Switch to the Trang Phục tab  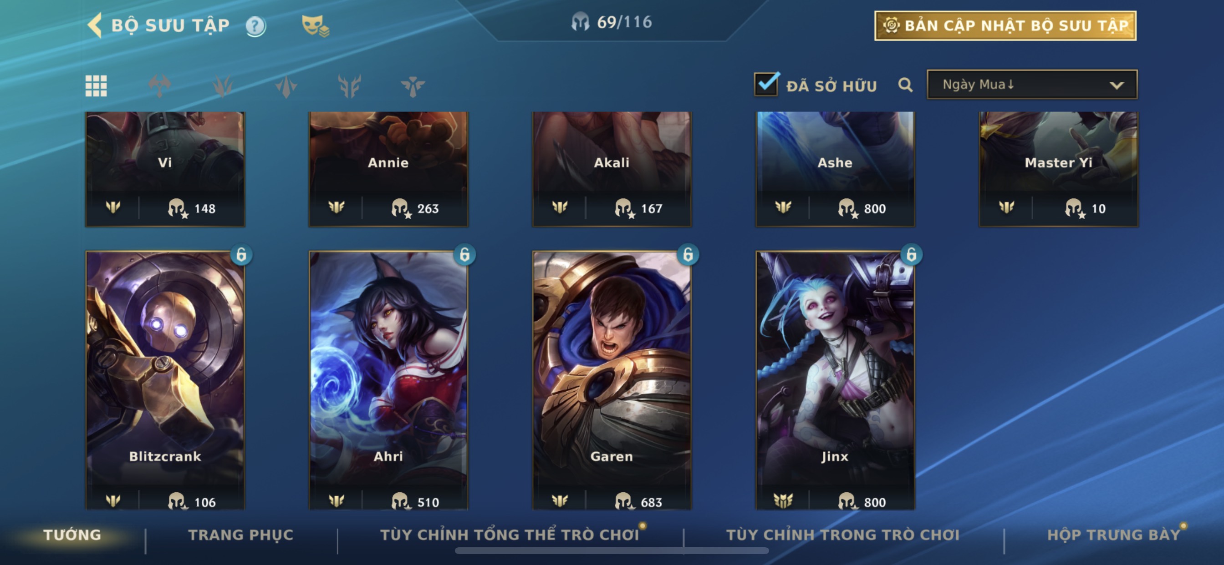[x=241, y=535]
